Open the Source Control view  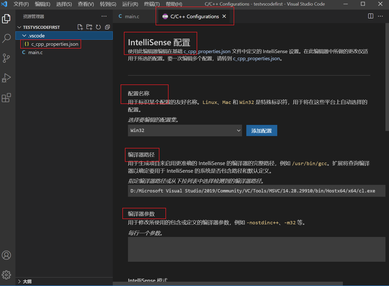click(x=6, y=58)
